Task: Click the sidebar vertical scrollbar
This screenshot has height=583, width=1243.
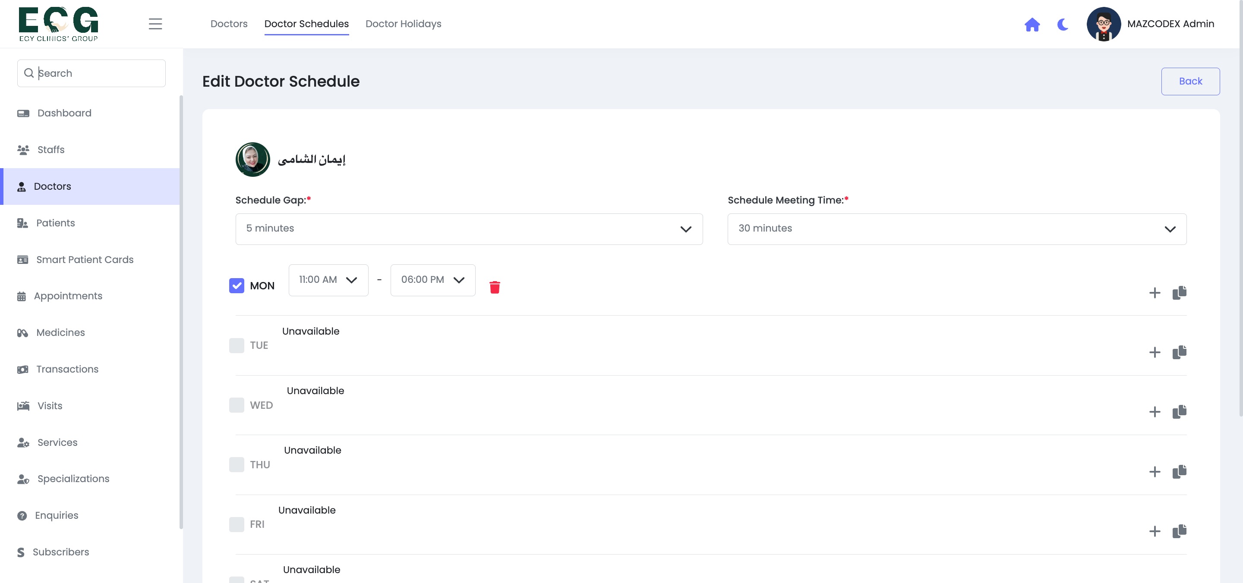Action: [x=181, y=312]
